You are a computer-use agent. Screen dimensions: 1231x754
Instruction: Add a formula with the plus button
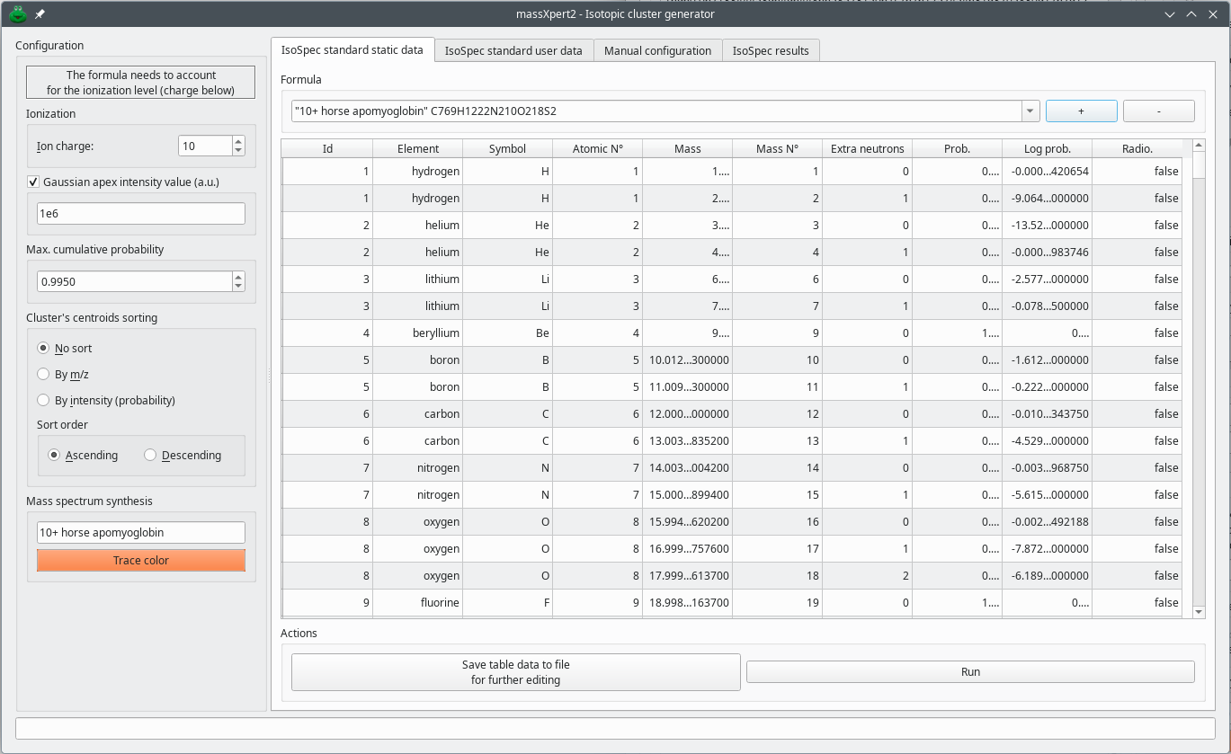click(x=1081, y=110)
